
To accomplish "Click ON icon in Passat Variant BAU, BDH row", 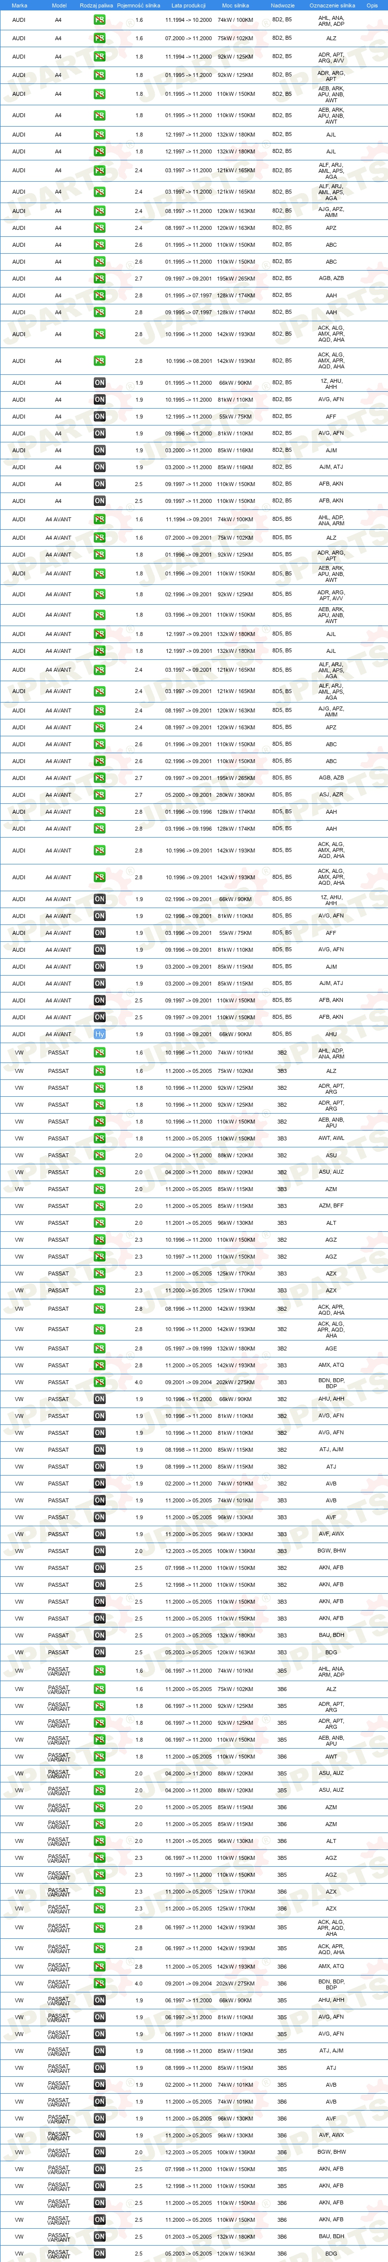I will pyautogui.click(x=99, y=2237).
